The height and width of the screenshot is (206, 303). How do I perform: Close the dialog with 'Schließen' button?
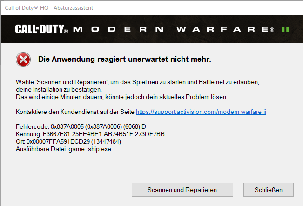click(x=269, y=190)
